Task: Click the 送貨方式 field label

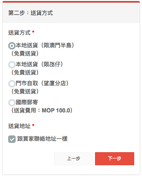Action: coord(19,33)
